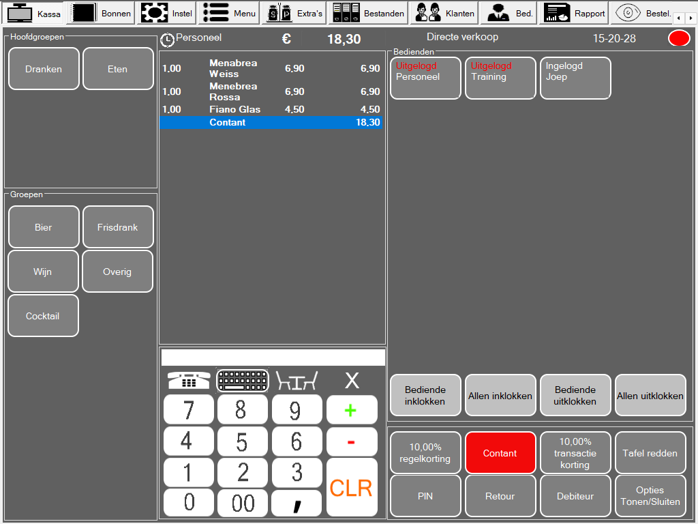Image resolution: width=698 pixels, height=524 pixels.
Task: Select the logged-in employee Joep
Action: point(575,78)
